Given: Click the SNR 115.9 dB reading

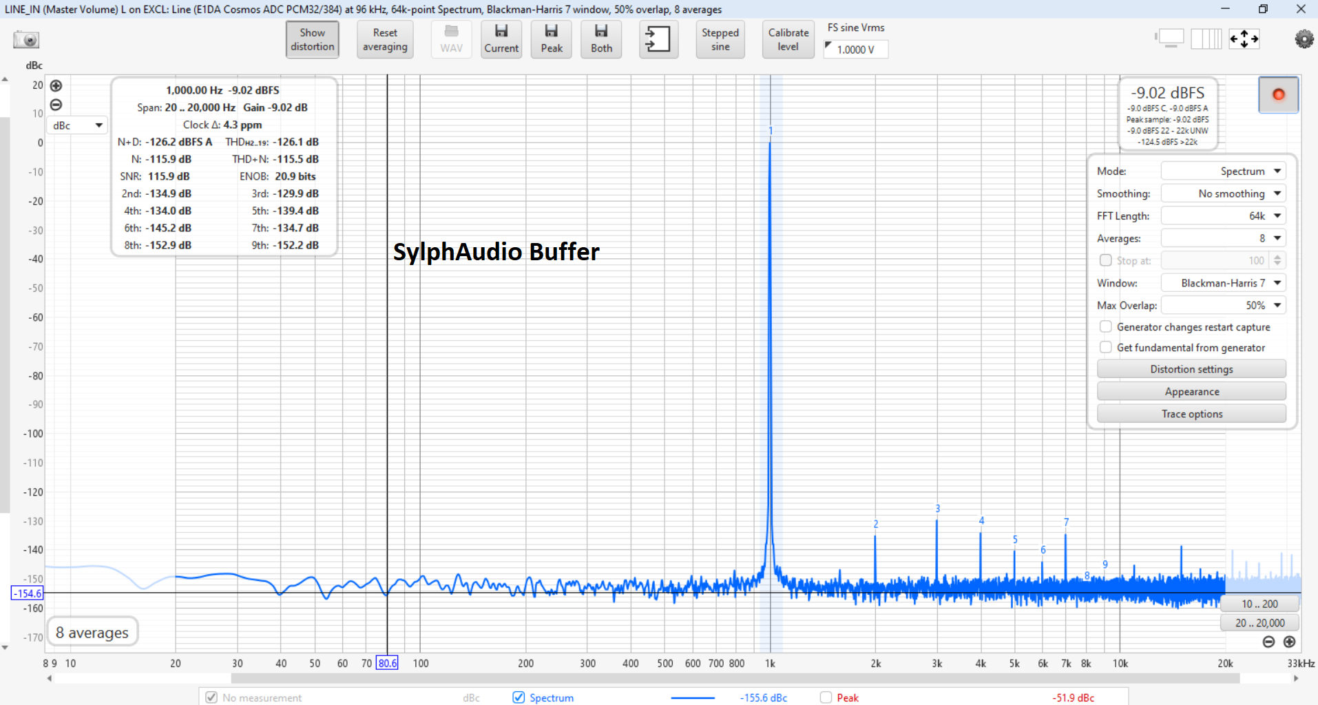Looking at the screenshot, I should [155, 176].
